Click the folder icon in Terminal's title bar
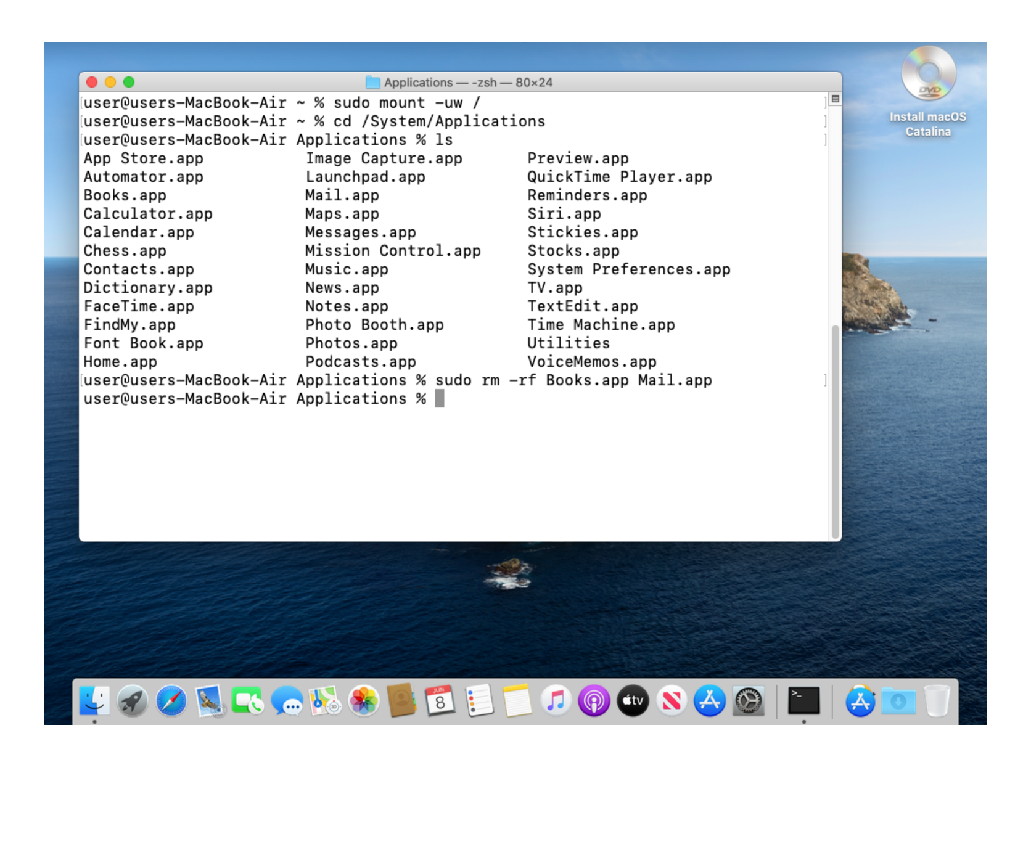This screenshot has width=1031, height=847. coord(372,82)
